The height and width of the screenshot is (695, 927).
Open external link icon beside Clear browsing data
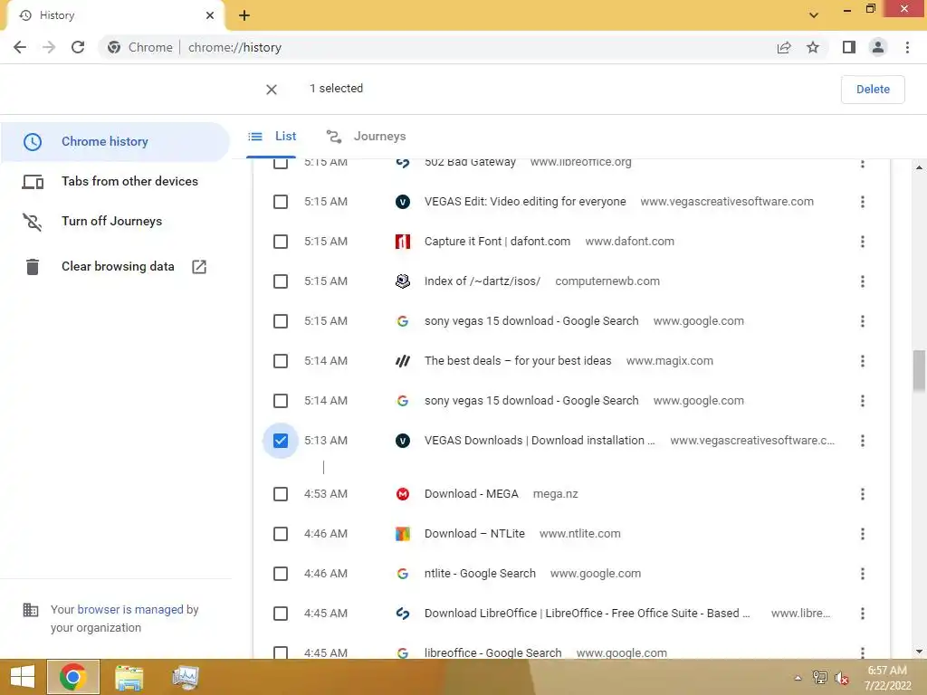[x=199, y=267]
